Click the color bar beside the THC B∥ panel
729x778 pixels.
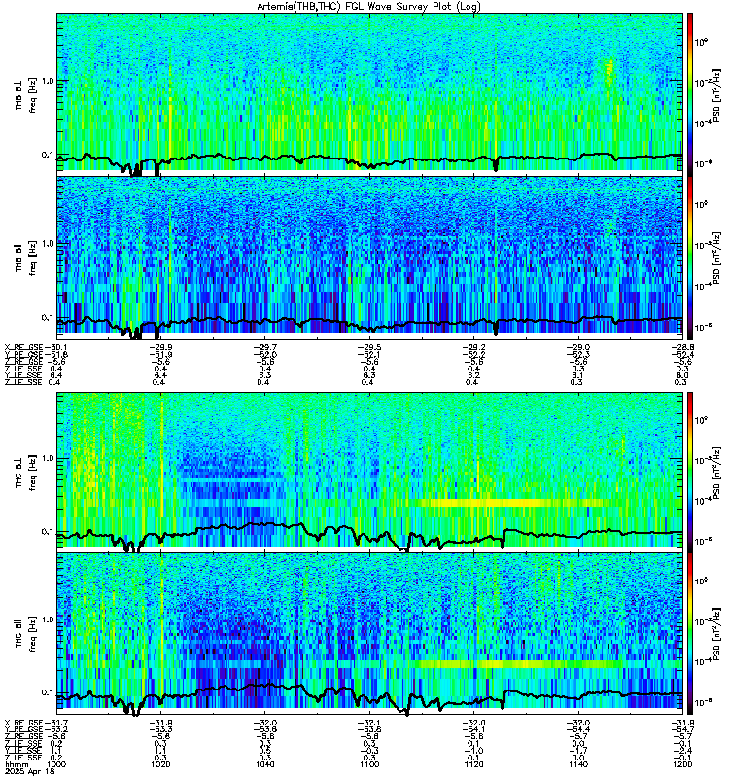tap(690, 634)
